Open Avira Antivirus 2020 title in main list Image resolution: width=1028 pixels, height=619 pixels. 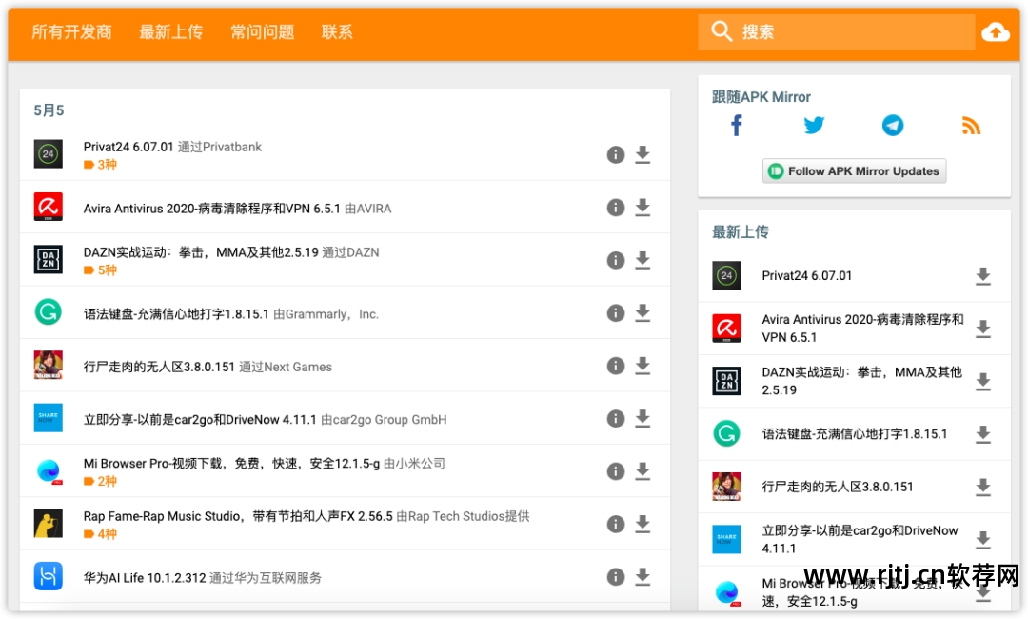pos(211,209)
